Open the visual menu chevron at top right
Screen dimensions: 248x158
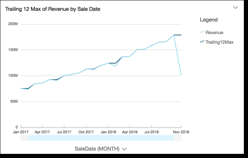click(x=236, y=7)
